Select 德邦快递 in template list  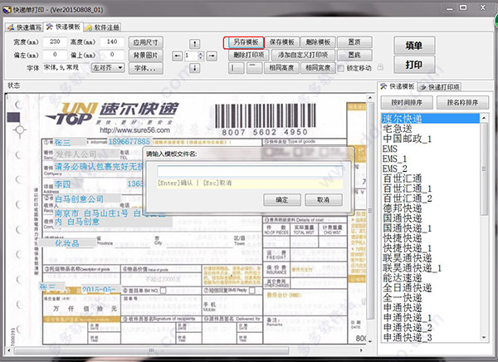430,208
